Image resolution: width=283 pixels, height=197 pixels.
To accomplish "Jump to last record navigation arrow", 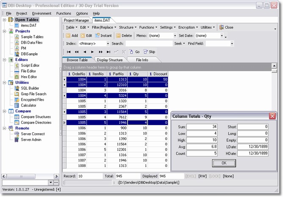I will pos(108,52).
